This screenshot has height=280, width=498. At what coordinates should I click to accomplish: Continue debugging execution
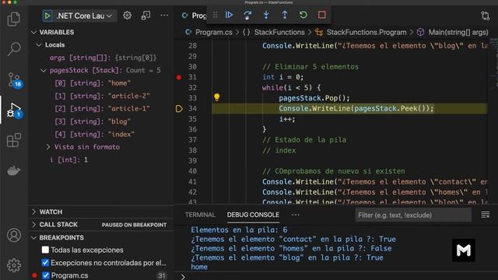point(229,15)
